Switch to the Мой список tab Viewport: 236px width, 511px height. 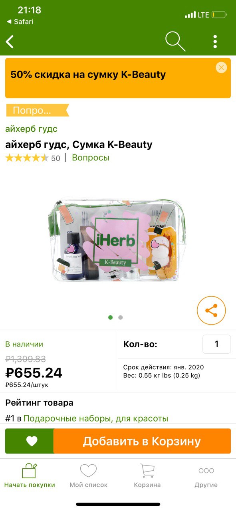click(x=89, y=475)
